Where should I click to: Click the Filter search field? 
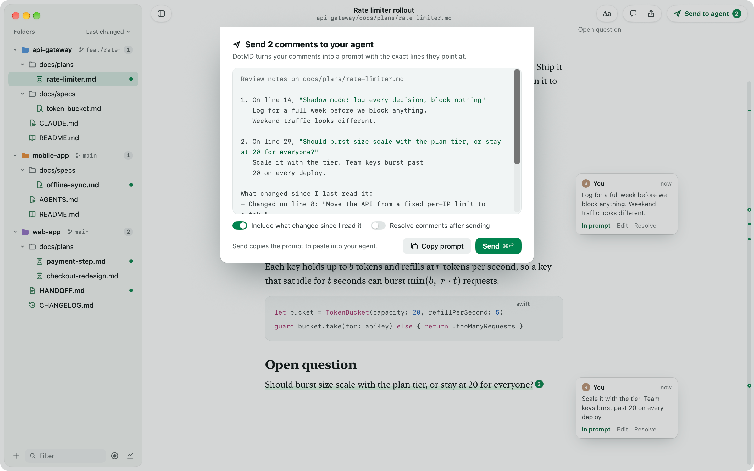(65, 456)
